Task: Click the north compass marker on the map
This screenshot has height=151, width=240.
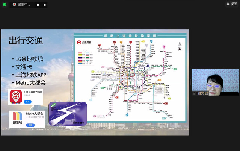Action: pos(179,44)
